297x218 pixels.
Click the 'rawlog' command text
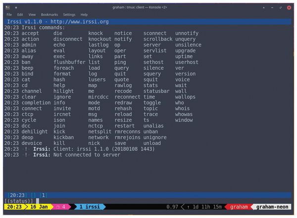point(123,86)
